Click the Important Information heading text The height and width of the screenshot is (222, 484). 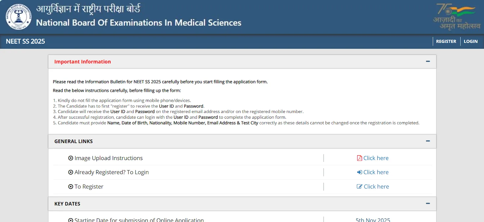tap(83, 61)
